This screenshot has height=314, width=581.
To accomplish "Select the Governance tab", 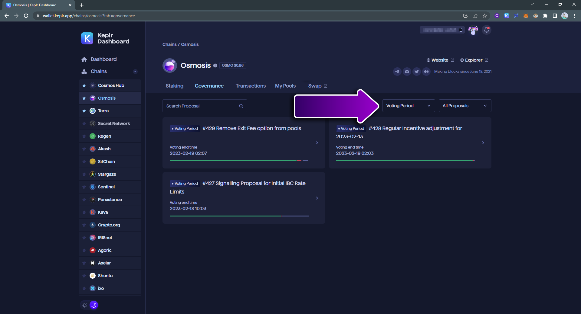I will click(209, 86).
